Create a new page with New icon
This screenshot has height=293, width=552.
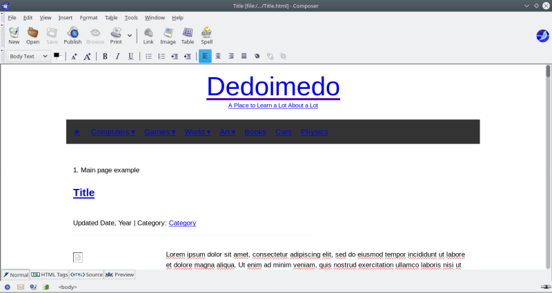click(x=14, y=35)
